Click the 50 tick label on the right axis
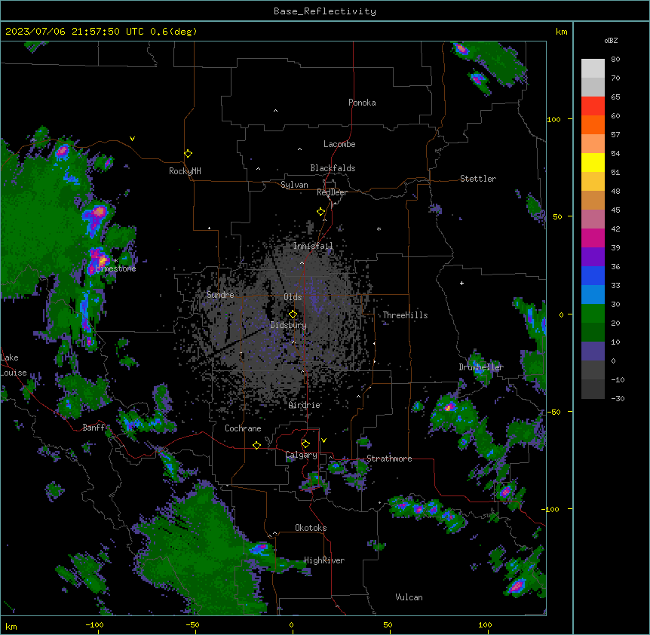The image size is (650, 635). coord(557,216)
